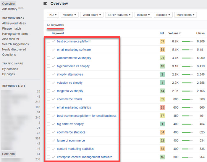The image size is (207, 162).
Task: Check the box for magento vs shopify
Action: point(48,91)
